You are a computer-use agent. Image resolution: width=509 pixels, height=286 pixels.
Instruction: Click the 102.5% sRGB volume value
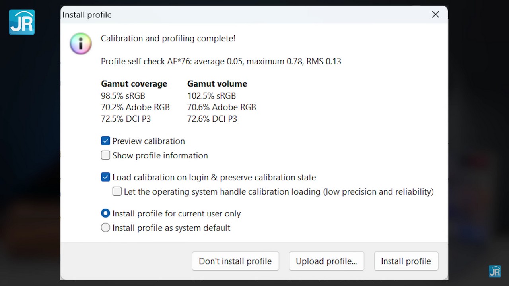pos(212,96)
